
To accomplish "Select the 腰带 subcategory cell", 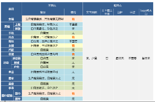I will [18, 99].
